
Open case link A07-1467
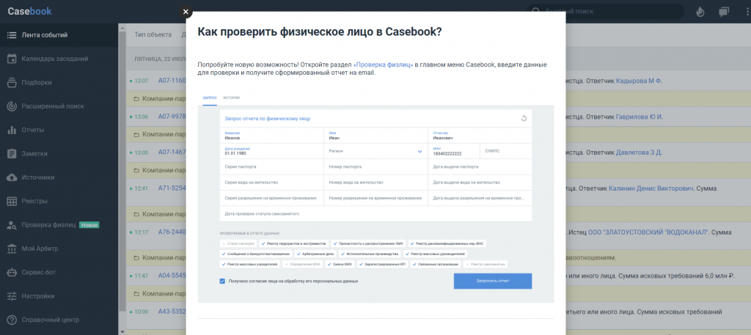(172, 152)
